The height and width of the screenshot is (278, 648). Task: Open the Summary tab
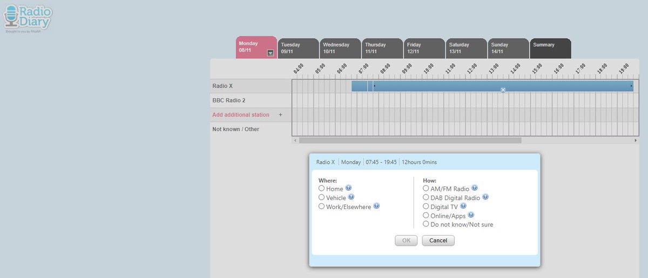(551, 48)
